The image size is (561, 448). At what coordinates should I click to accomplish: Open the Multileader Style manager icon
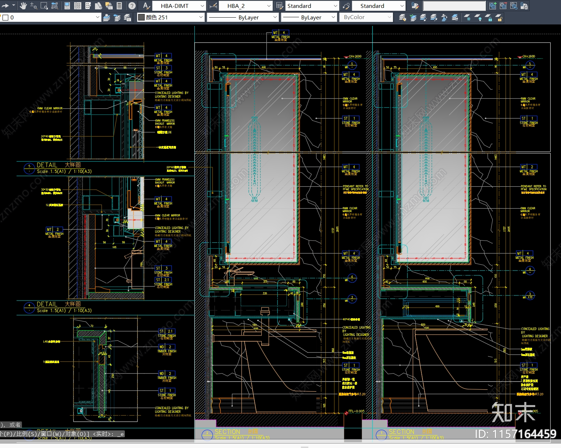[346, 6]
